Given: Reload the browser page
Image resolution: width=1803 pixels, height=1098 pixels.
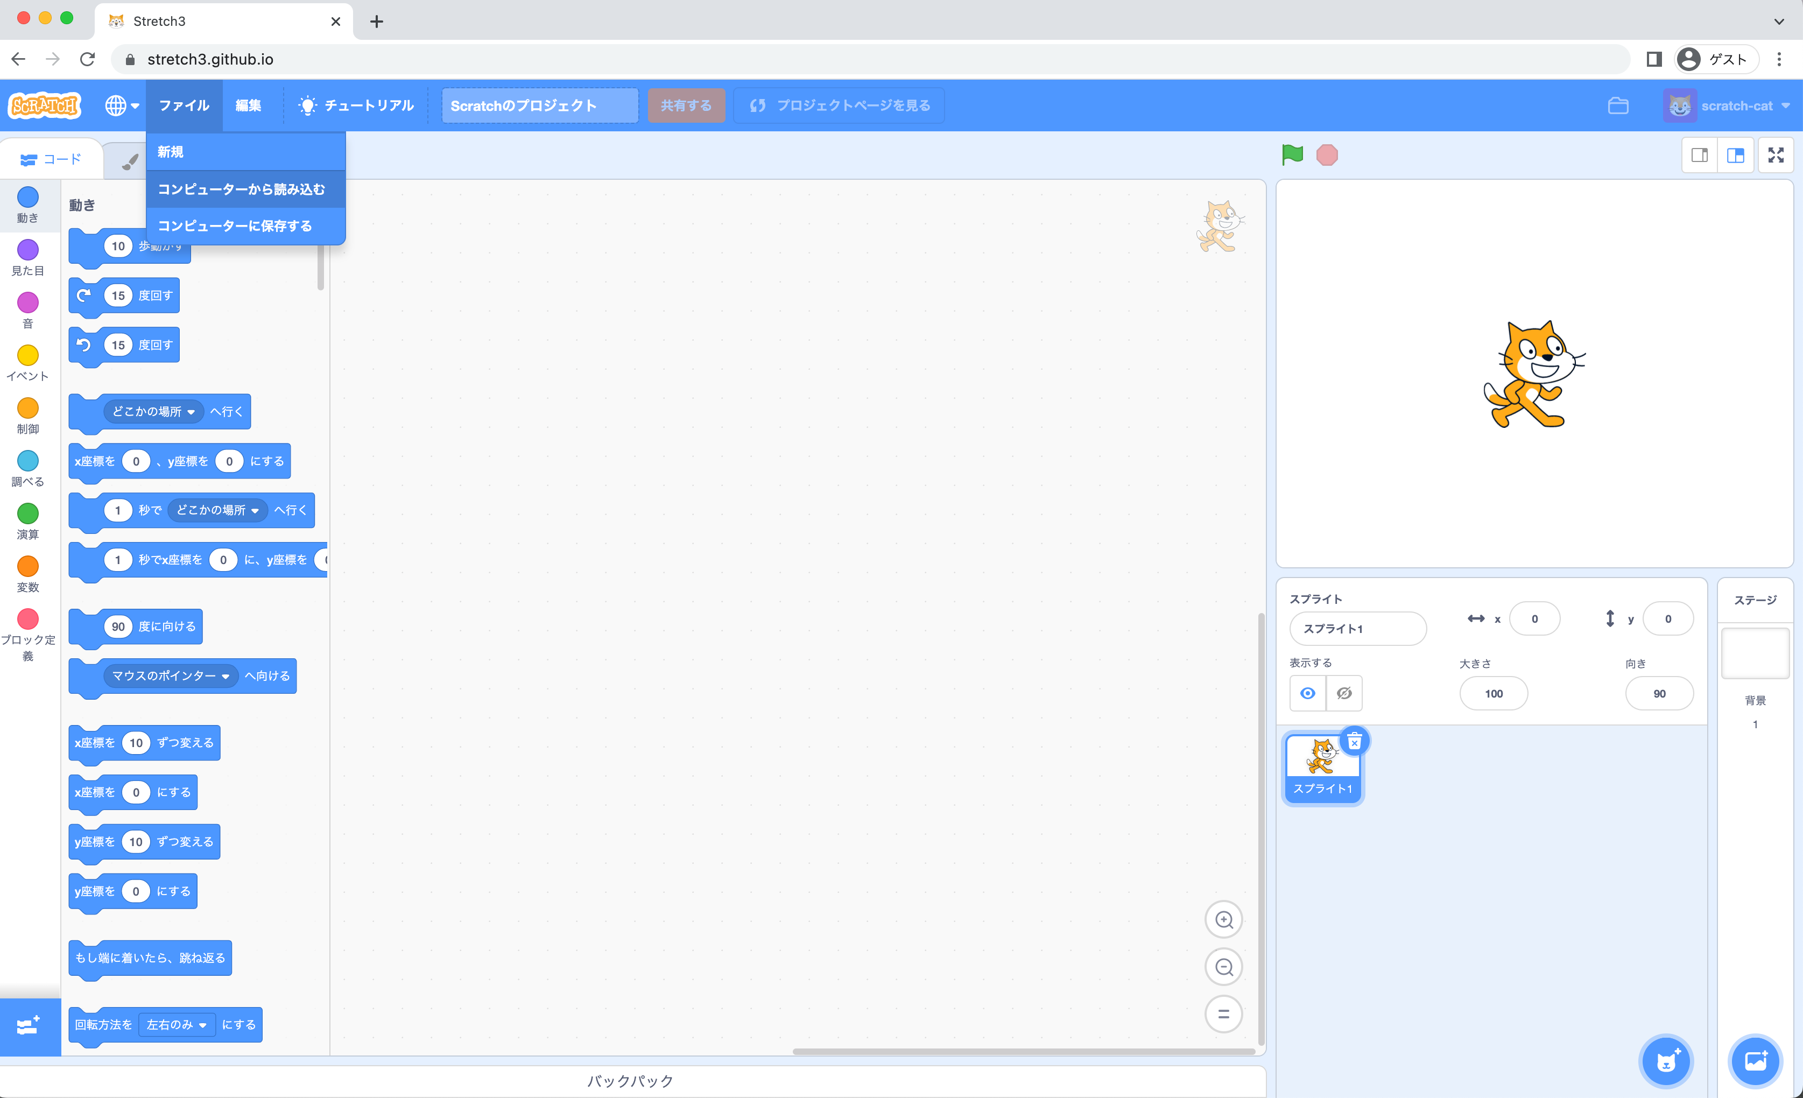Looking at the screenshot, I should pos(88,59).
